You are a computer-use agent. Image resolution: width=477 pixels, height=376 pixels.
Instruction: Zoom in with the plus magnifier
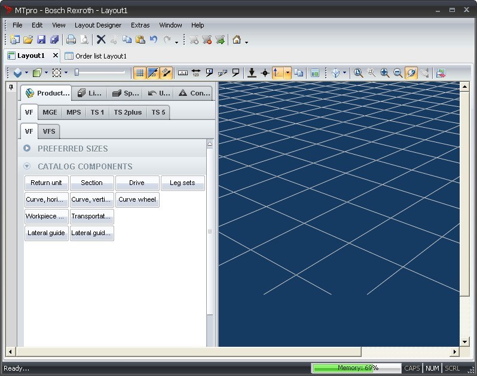click(x=385, y=73)
